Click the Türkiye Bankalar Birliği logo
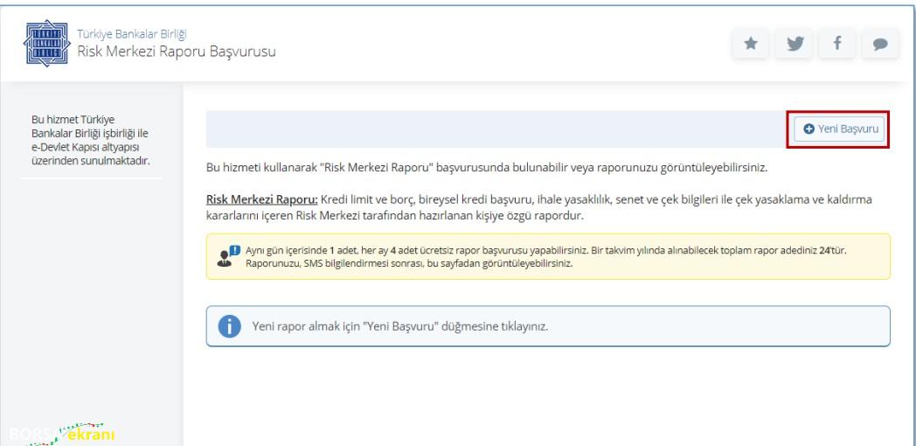The width and height of the screenshot is (916, 446). pos(46,43)
